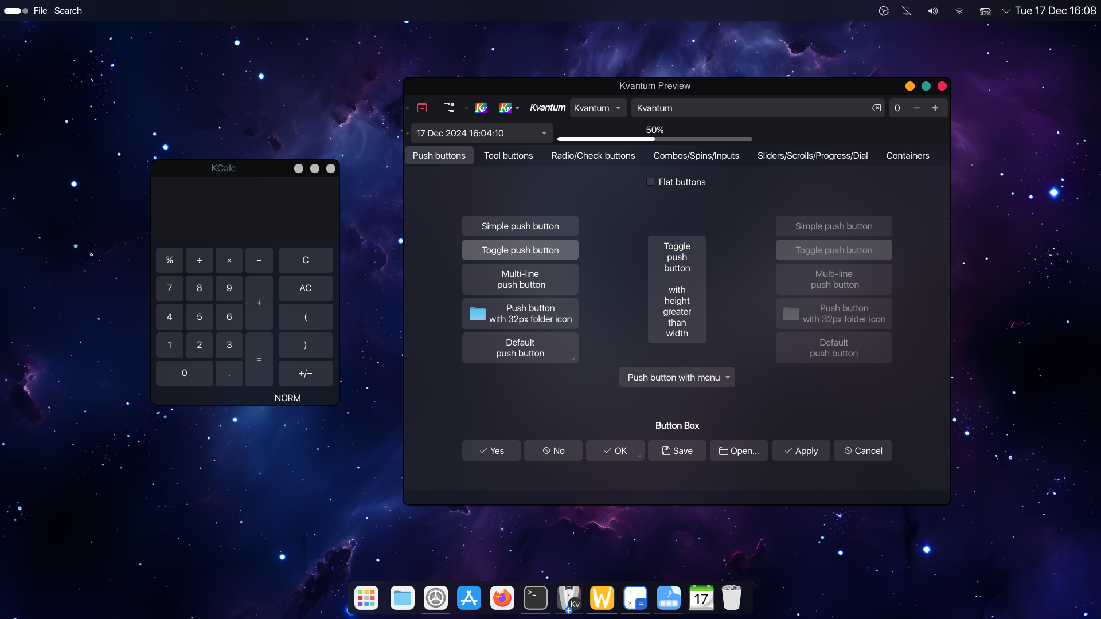
Task: Click the plus key in KCalc
Action: 259,303
